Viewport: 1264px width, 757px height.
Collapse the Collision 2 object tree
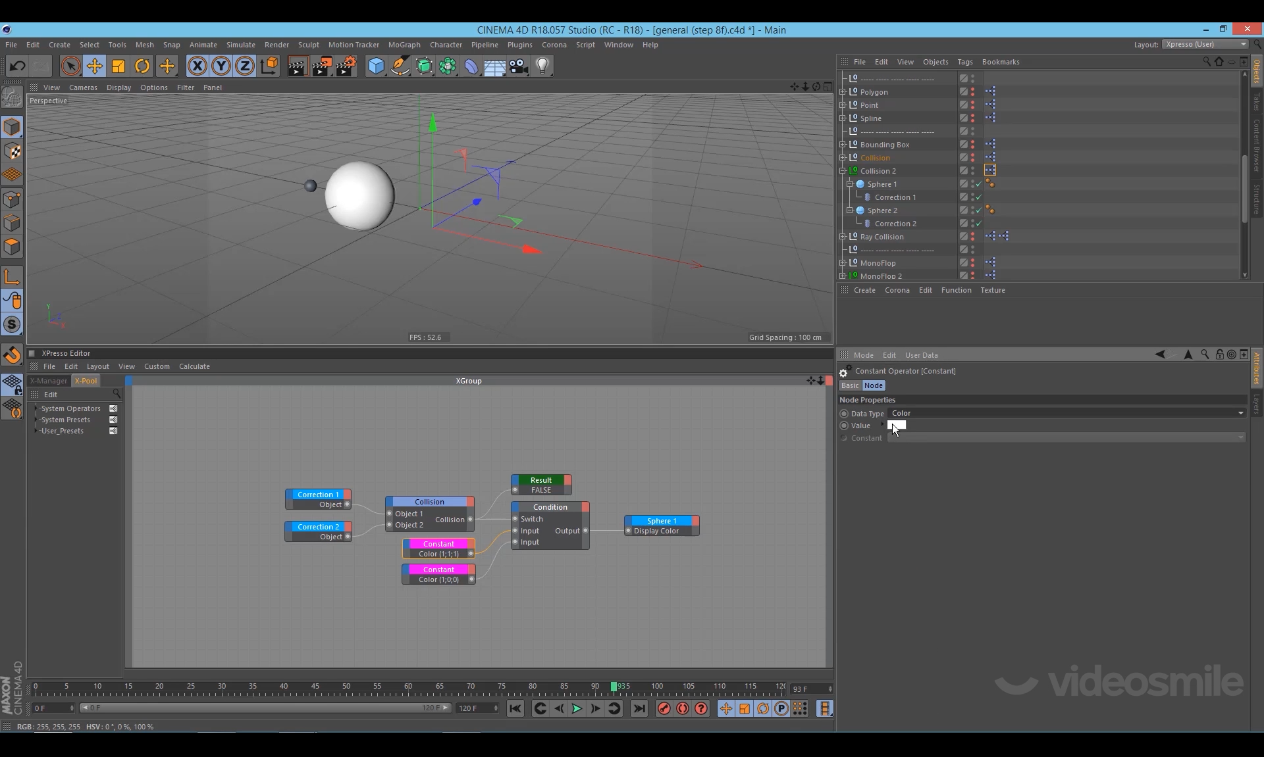[x=843, y=171]
